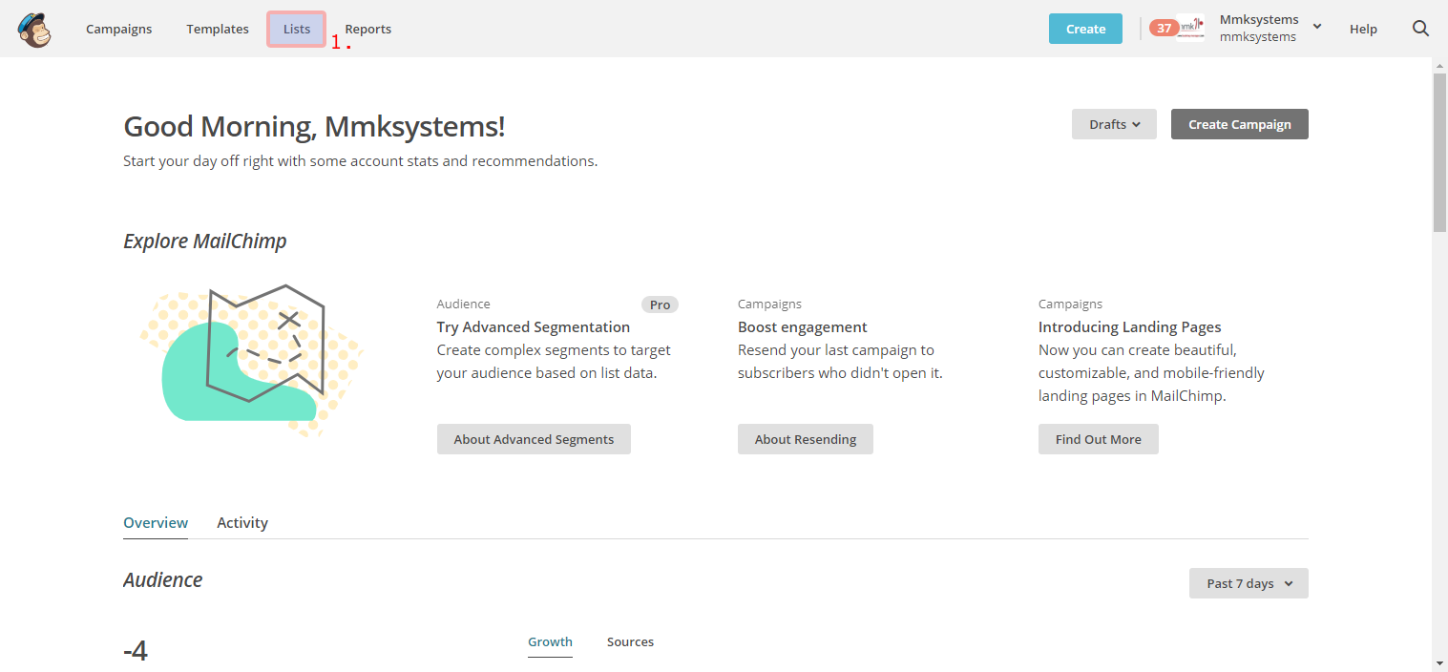Switch to the Activity tab
This screenshot has height=672, width=1448.
(242, 522)
